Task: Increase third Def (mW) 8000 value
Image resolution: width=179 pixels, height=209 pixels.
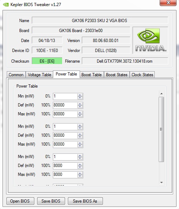Action: point(80,164)
